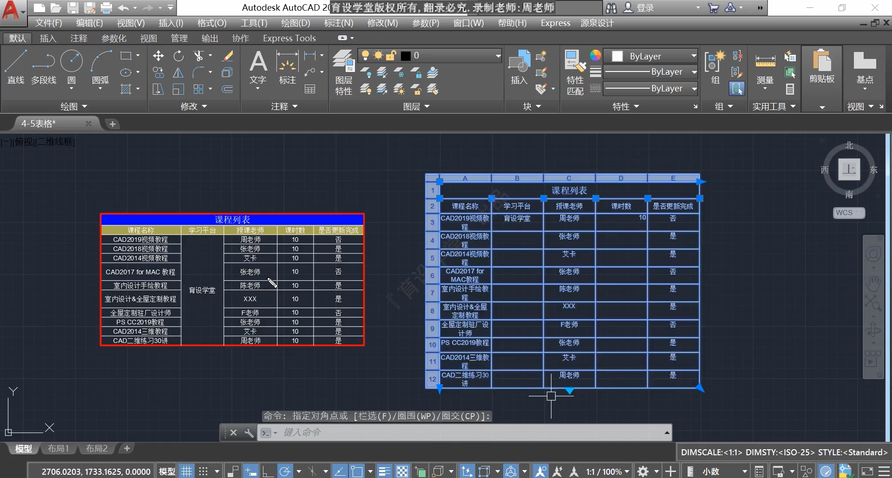Click the Match Properties (特性匹配) icon

575,72
